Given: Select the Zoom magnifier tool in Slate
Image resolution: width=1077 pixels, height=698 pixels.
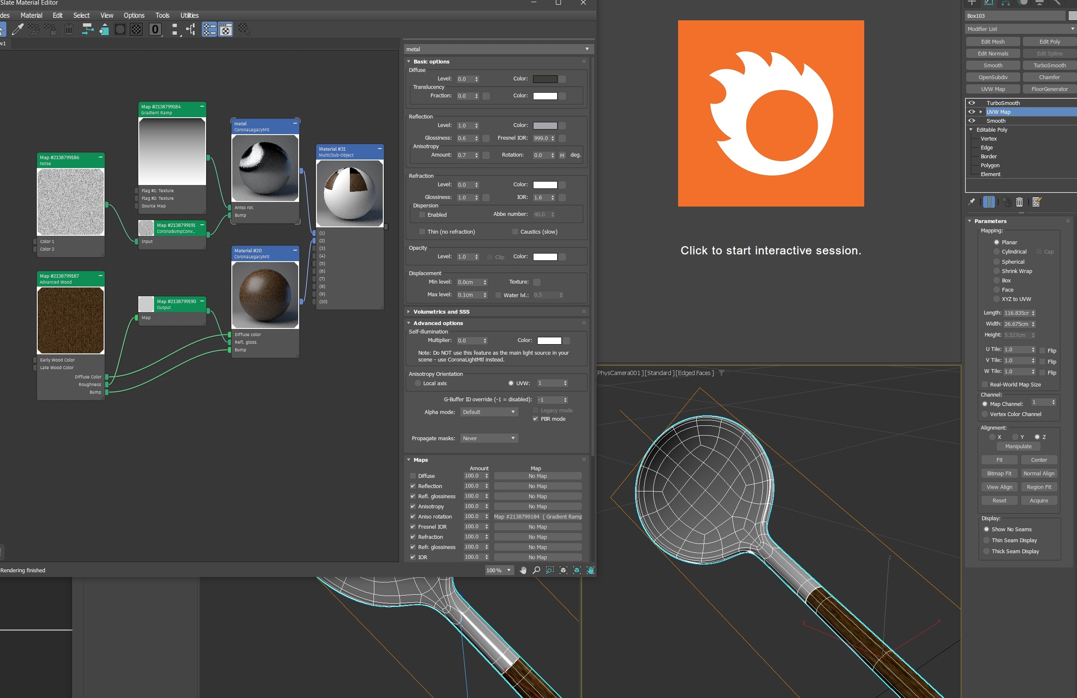Looking at the screenshot, I should click(536, 570).
